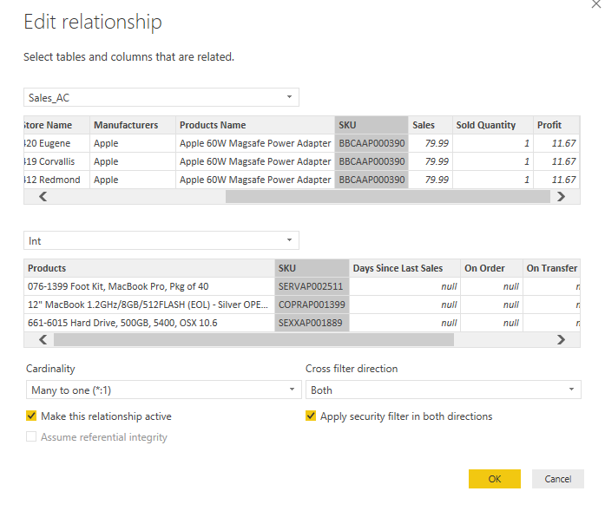Select the Sales column header
Screen dimensions: 605x511
(431, 125)
